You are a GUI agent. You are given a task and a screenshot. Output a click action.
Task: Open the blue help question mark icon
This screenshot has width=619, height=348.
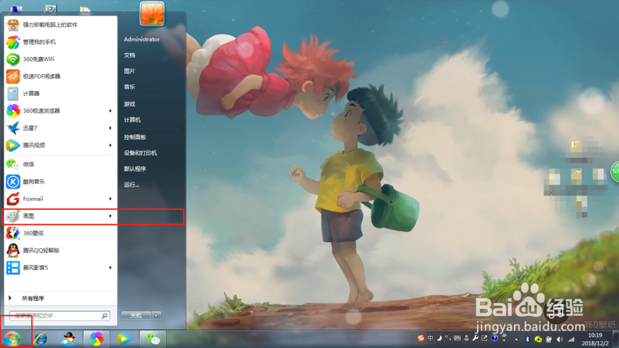click(494, 338)
